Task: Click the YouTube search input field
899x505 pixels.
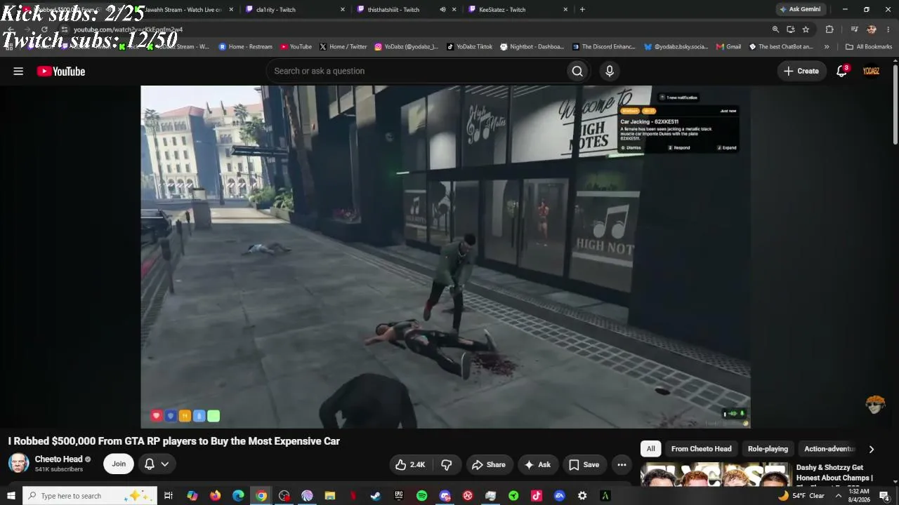Action: (416, 71)
